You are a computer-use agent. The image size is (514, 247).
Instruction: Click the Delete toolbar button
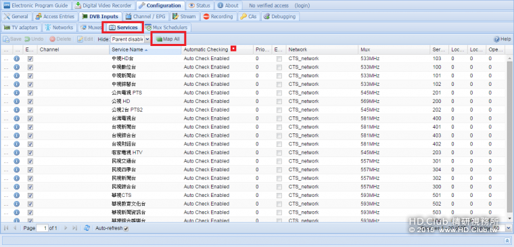pyautogui.click(x=60, y=39)
